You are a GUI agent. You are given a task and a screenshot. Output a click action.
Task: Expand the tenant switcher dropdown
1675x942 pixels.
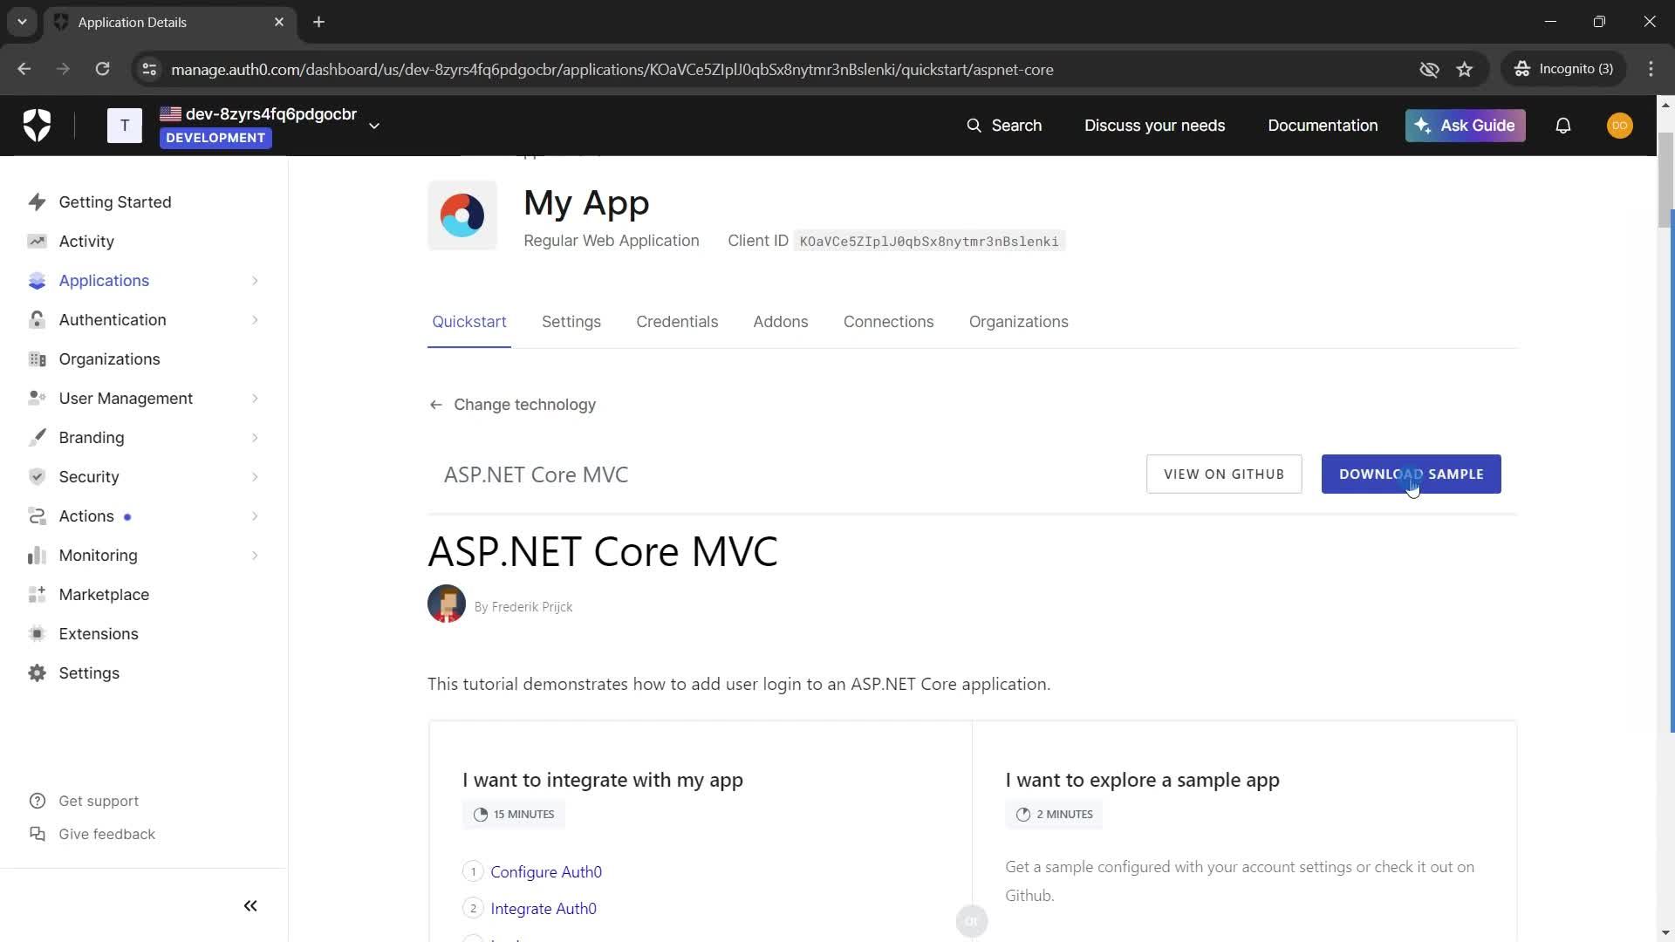[x=374, y=126]
